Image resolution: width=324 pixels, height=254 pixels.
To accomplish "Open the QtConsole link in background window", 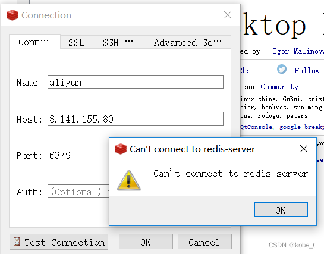I will click(x=257, y=127).
